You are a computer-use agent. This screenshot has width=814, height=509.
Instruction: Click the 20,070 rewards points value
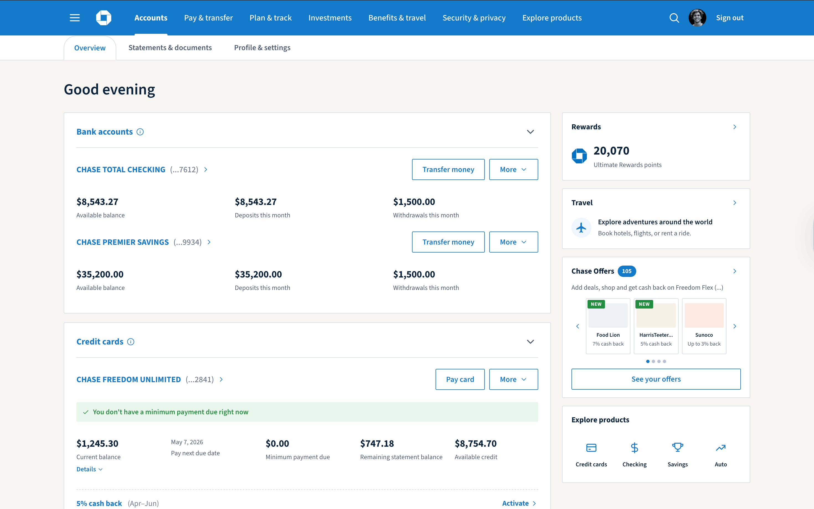coord(611,151)
